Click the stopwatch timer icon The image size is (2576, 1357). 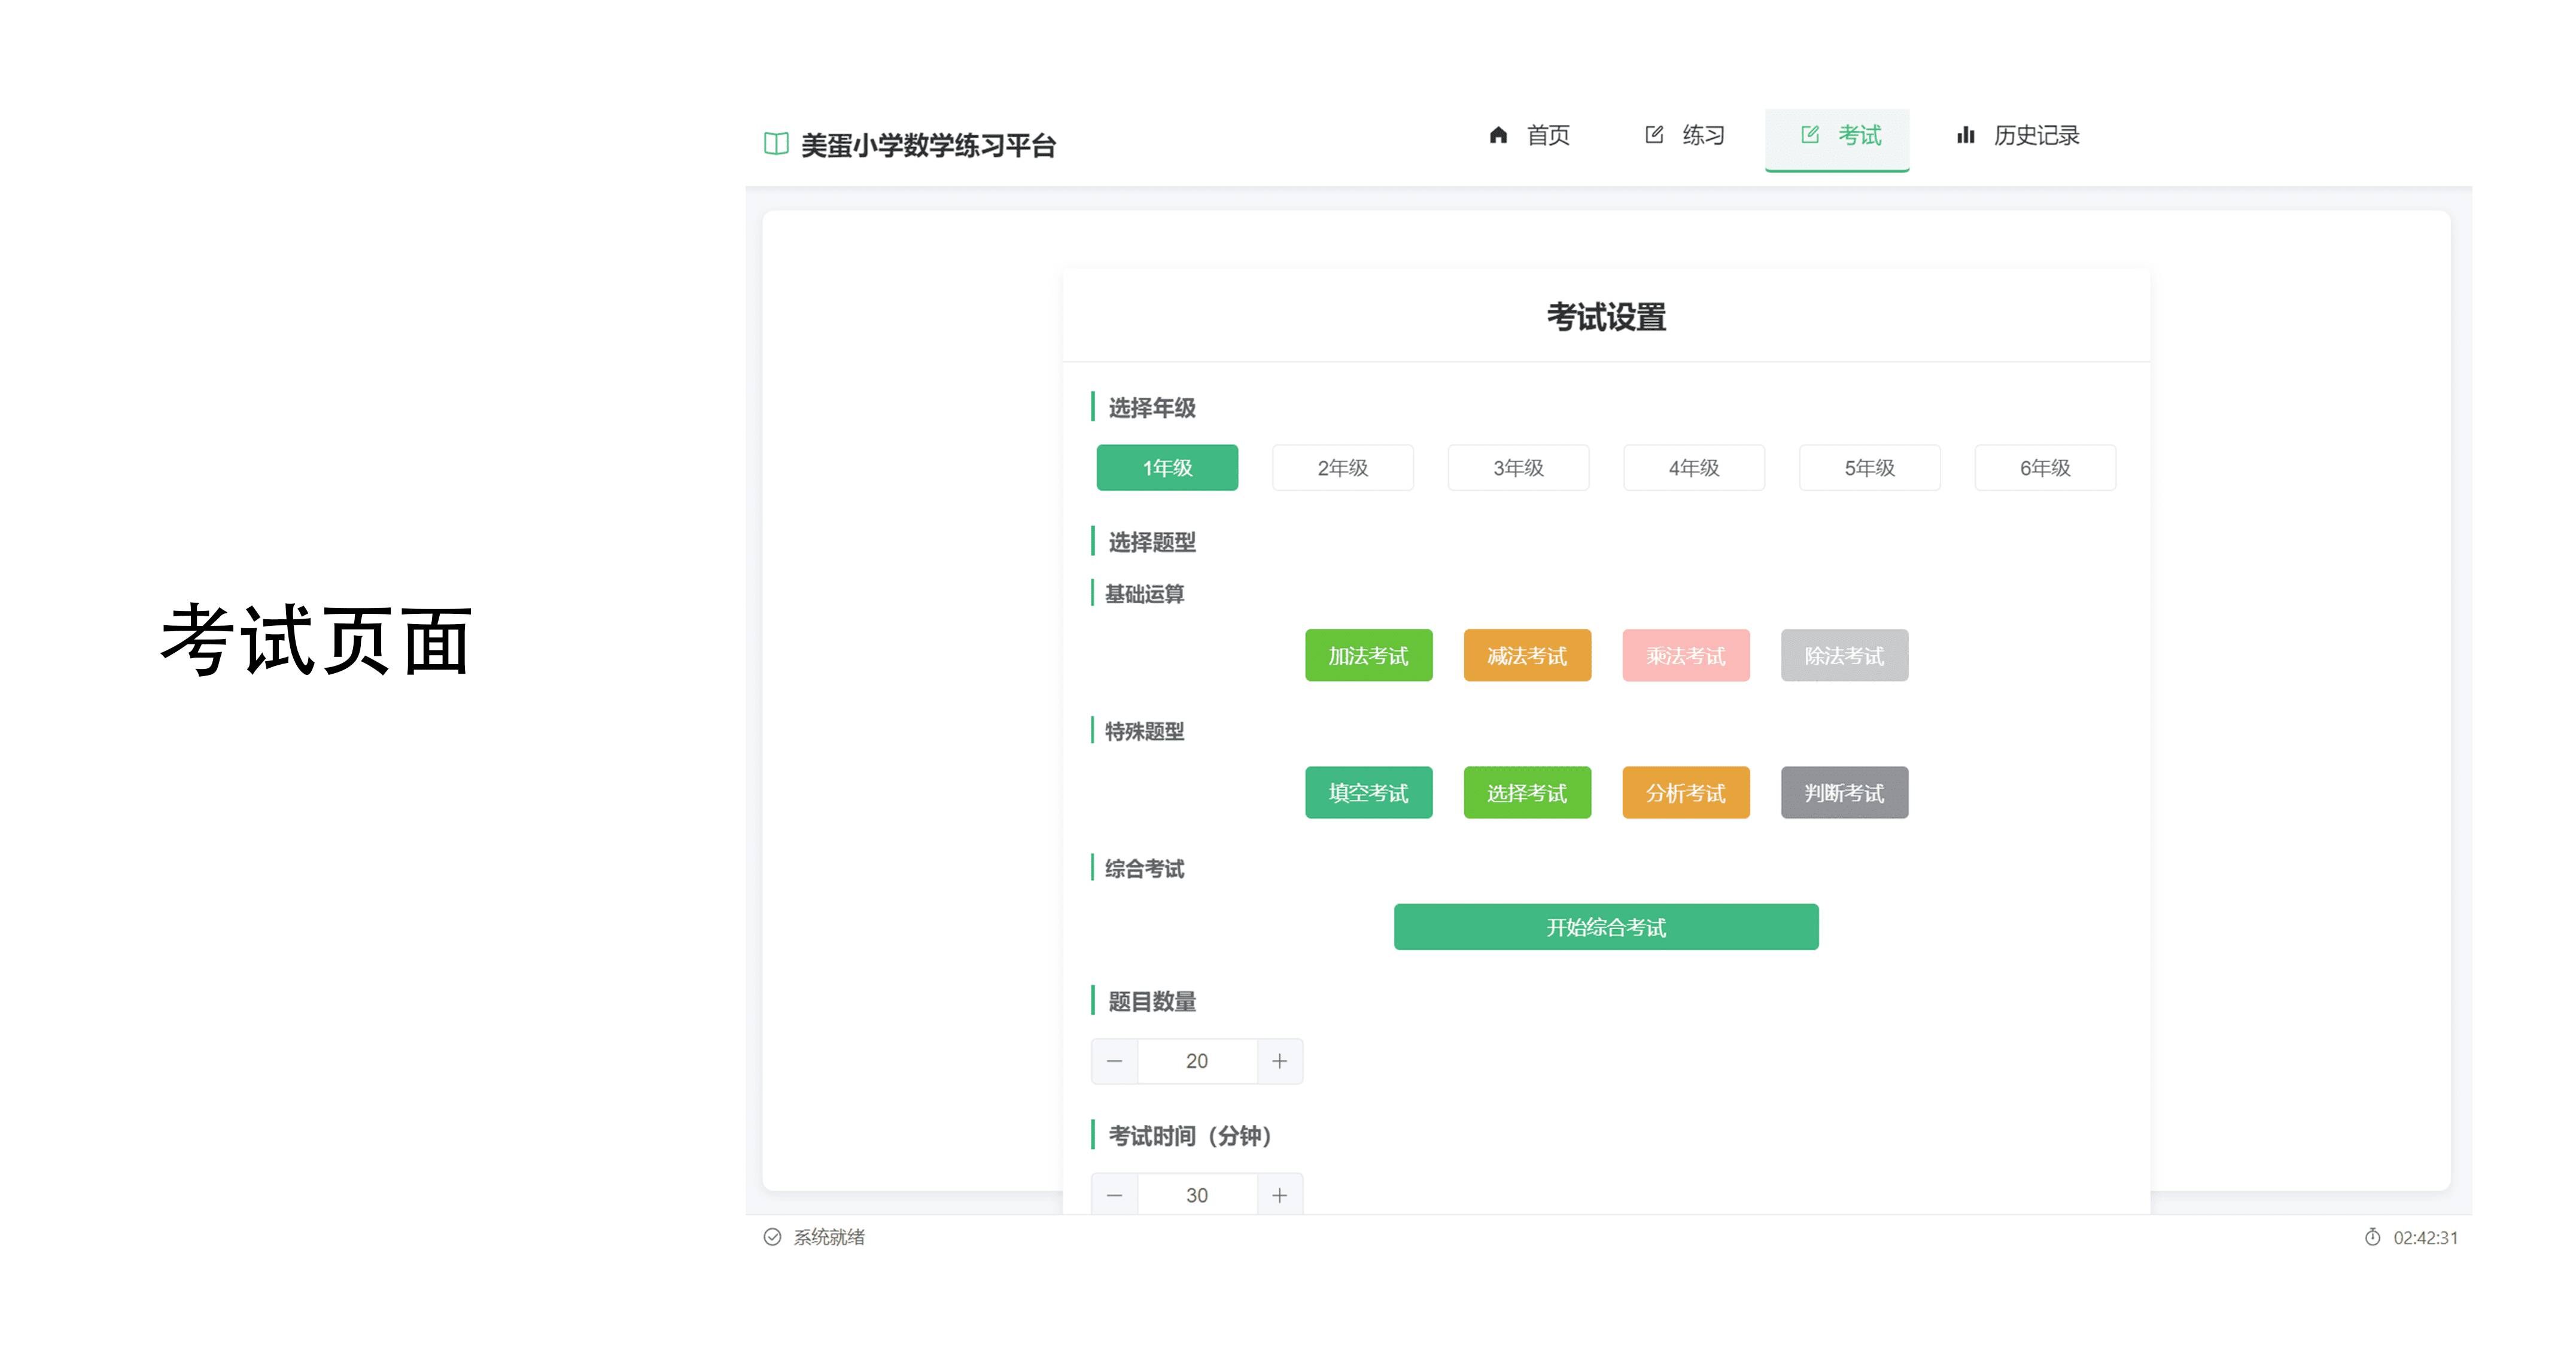point(2372,1237)
